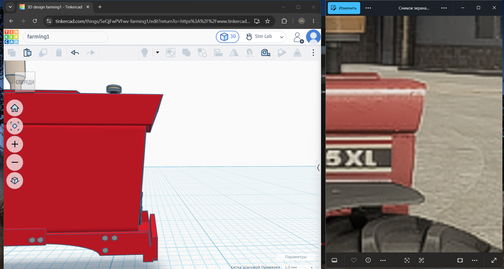
Task: Open the browser Extensions menu
Action: pyautogui.click(x=284, y=21)
